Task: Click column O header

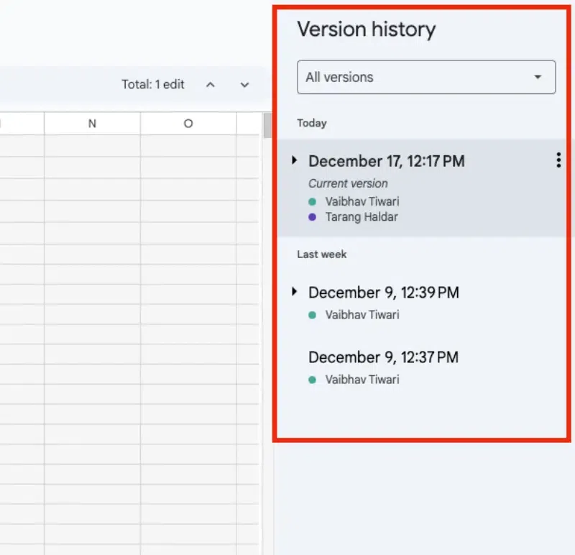Action: point(188,124)
